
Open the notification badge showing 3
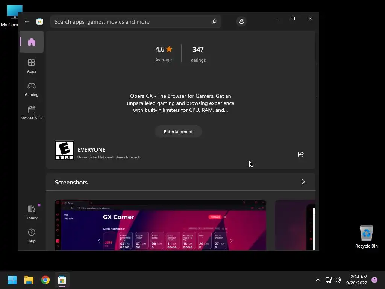coord(374,280)
